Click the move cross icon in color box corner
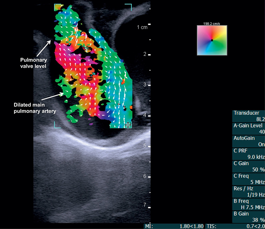265x229 pixels. point(128,125)
